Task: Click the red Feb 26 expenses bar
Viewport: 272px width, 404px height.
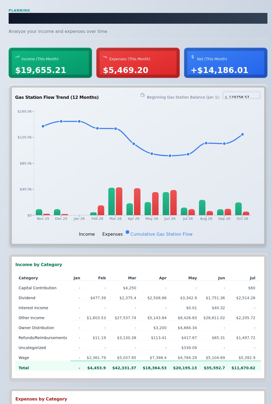Action: (101, 210)
